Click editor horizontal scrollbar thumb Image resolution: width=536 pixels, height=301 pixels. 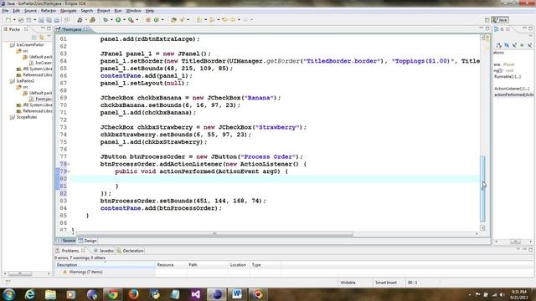[x=214, y=234]
